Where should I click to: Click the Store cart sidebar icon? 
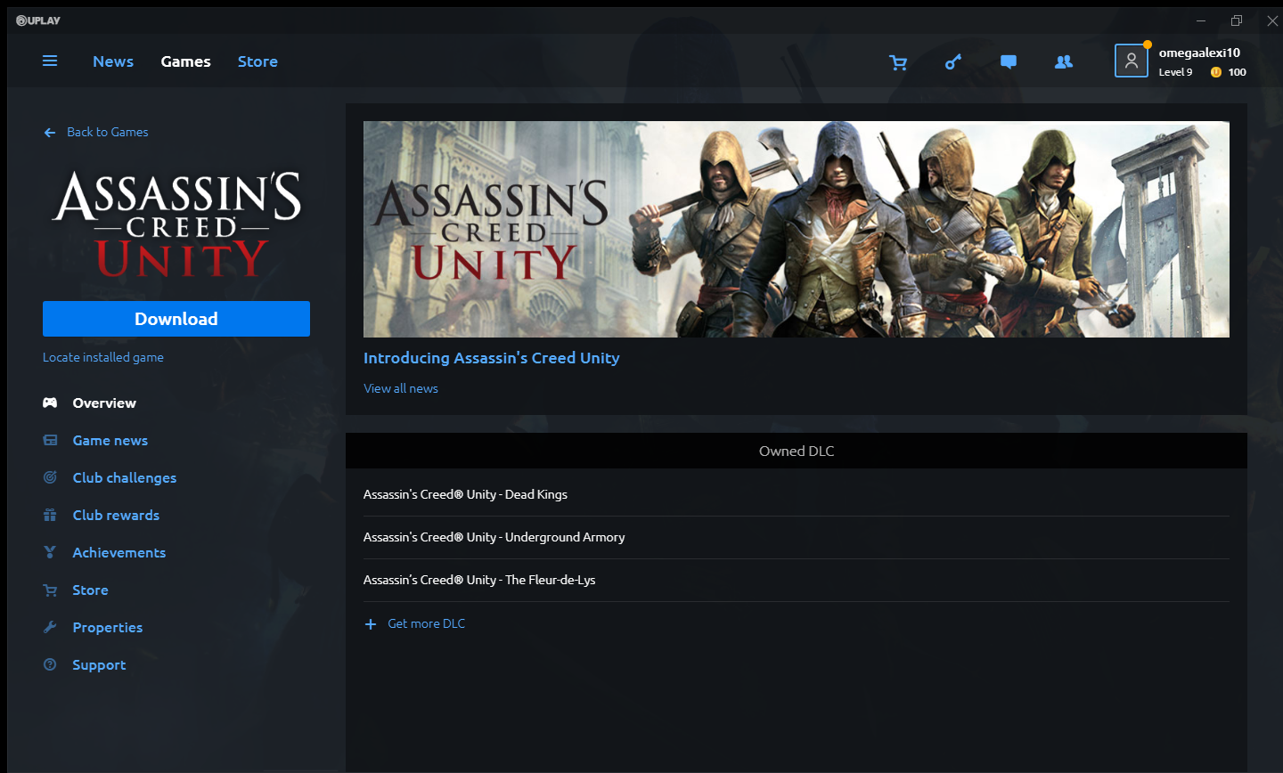pyautogui.click(x=50, y=590)
